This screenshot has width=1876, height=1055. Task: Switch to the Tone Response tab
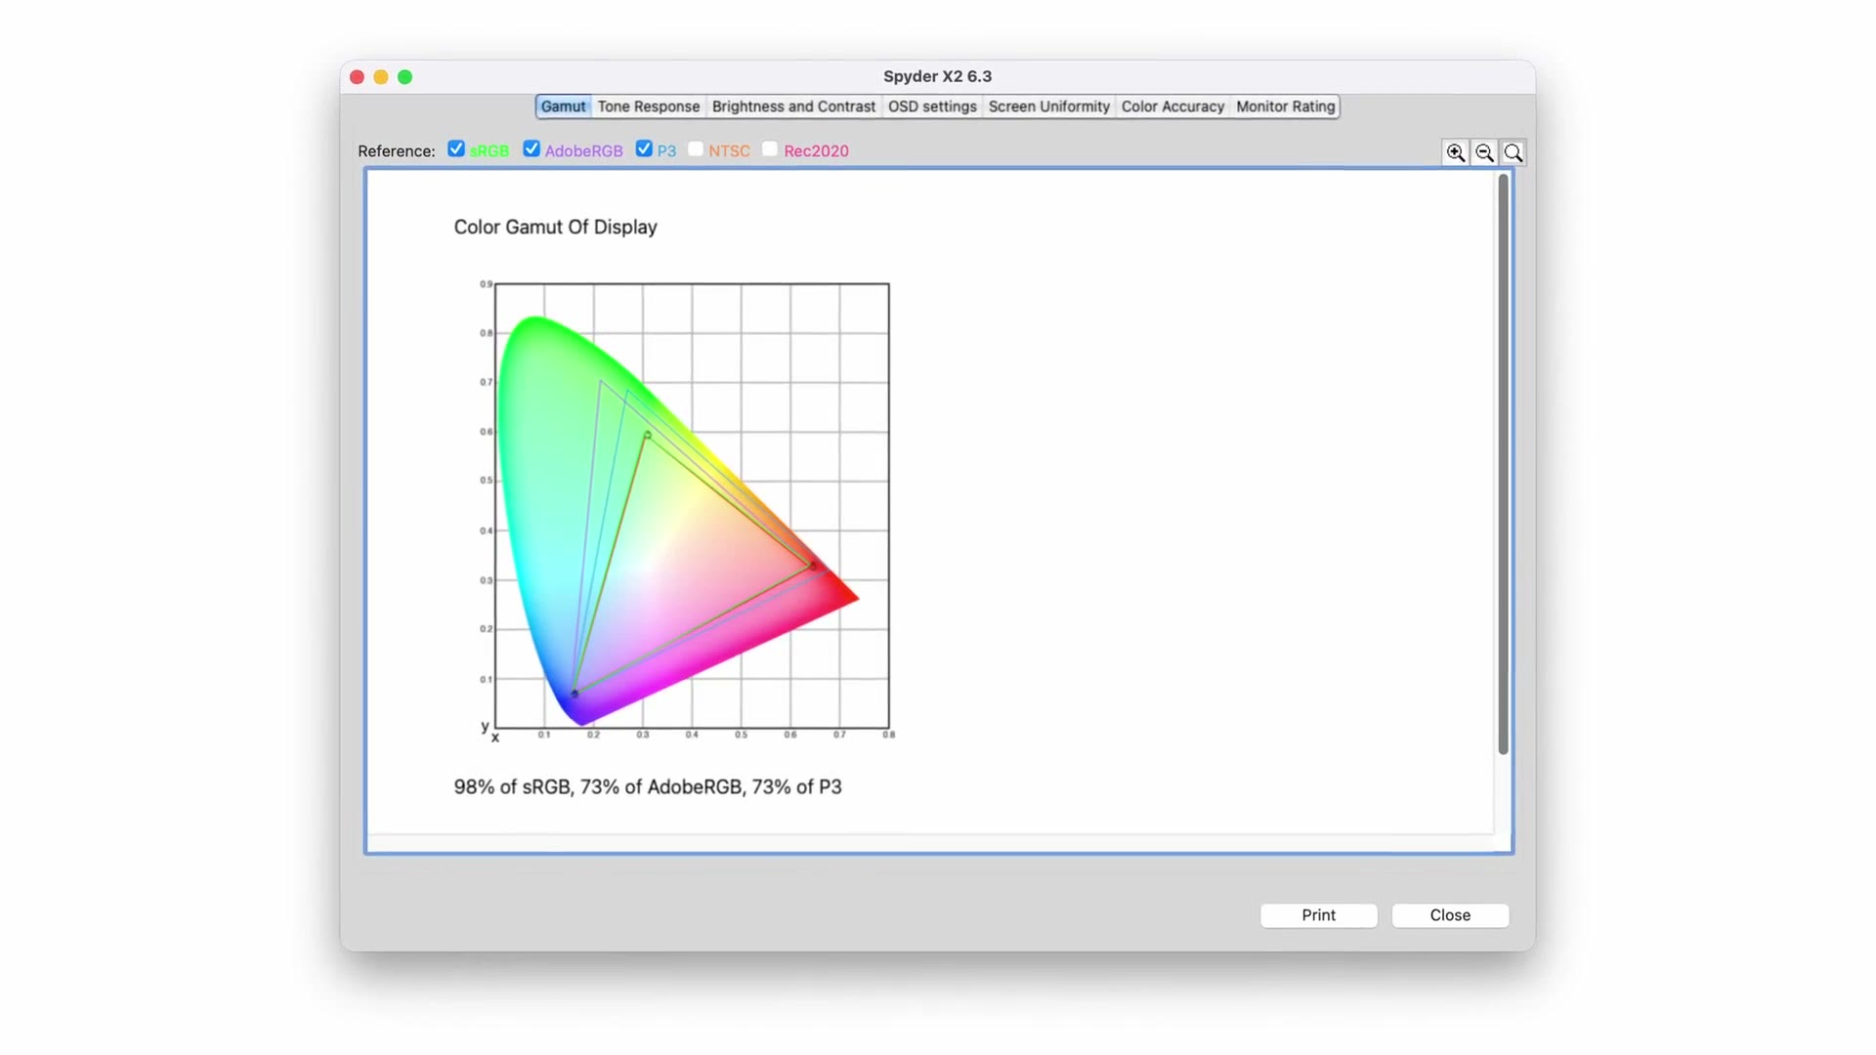(649, 106)
